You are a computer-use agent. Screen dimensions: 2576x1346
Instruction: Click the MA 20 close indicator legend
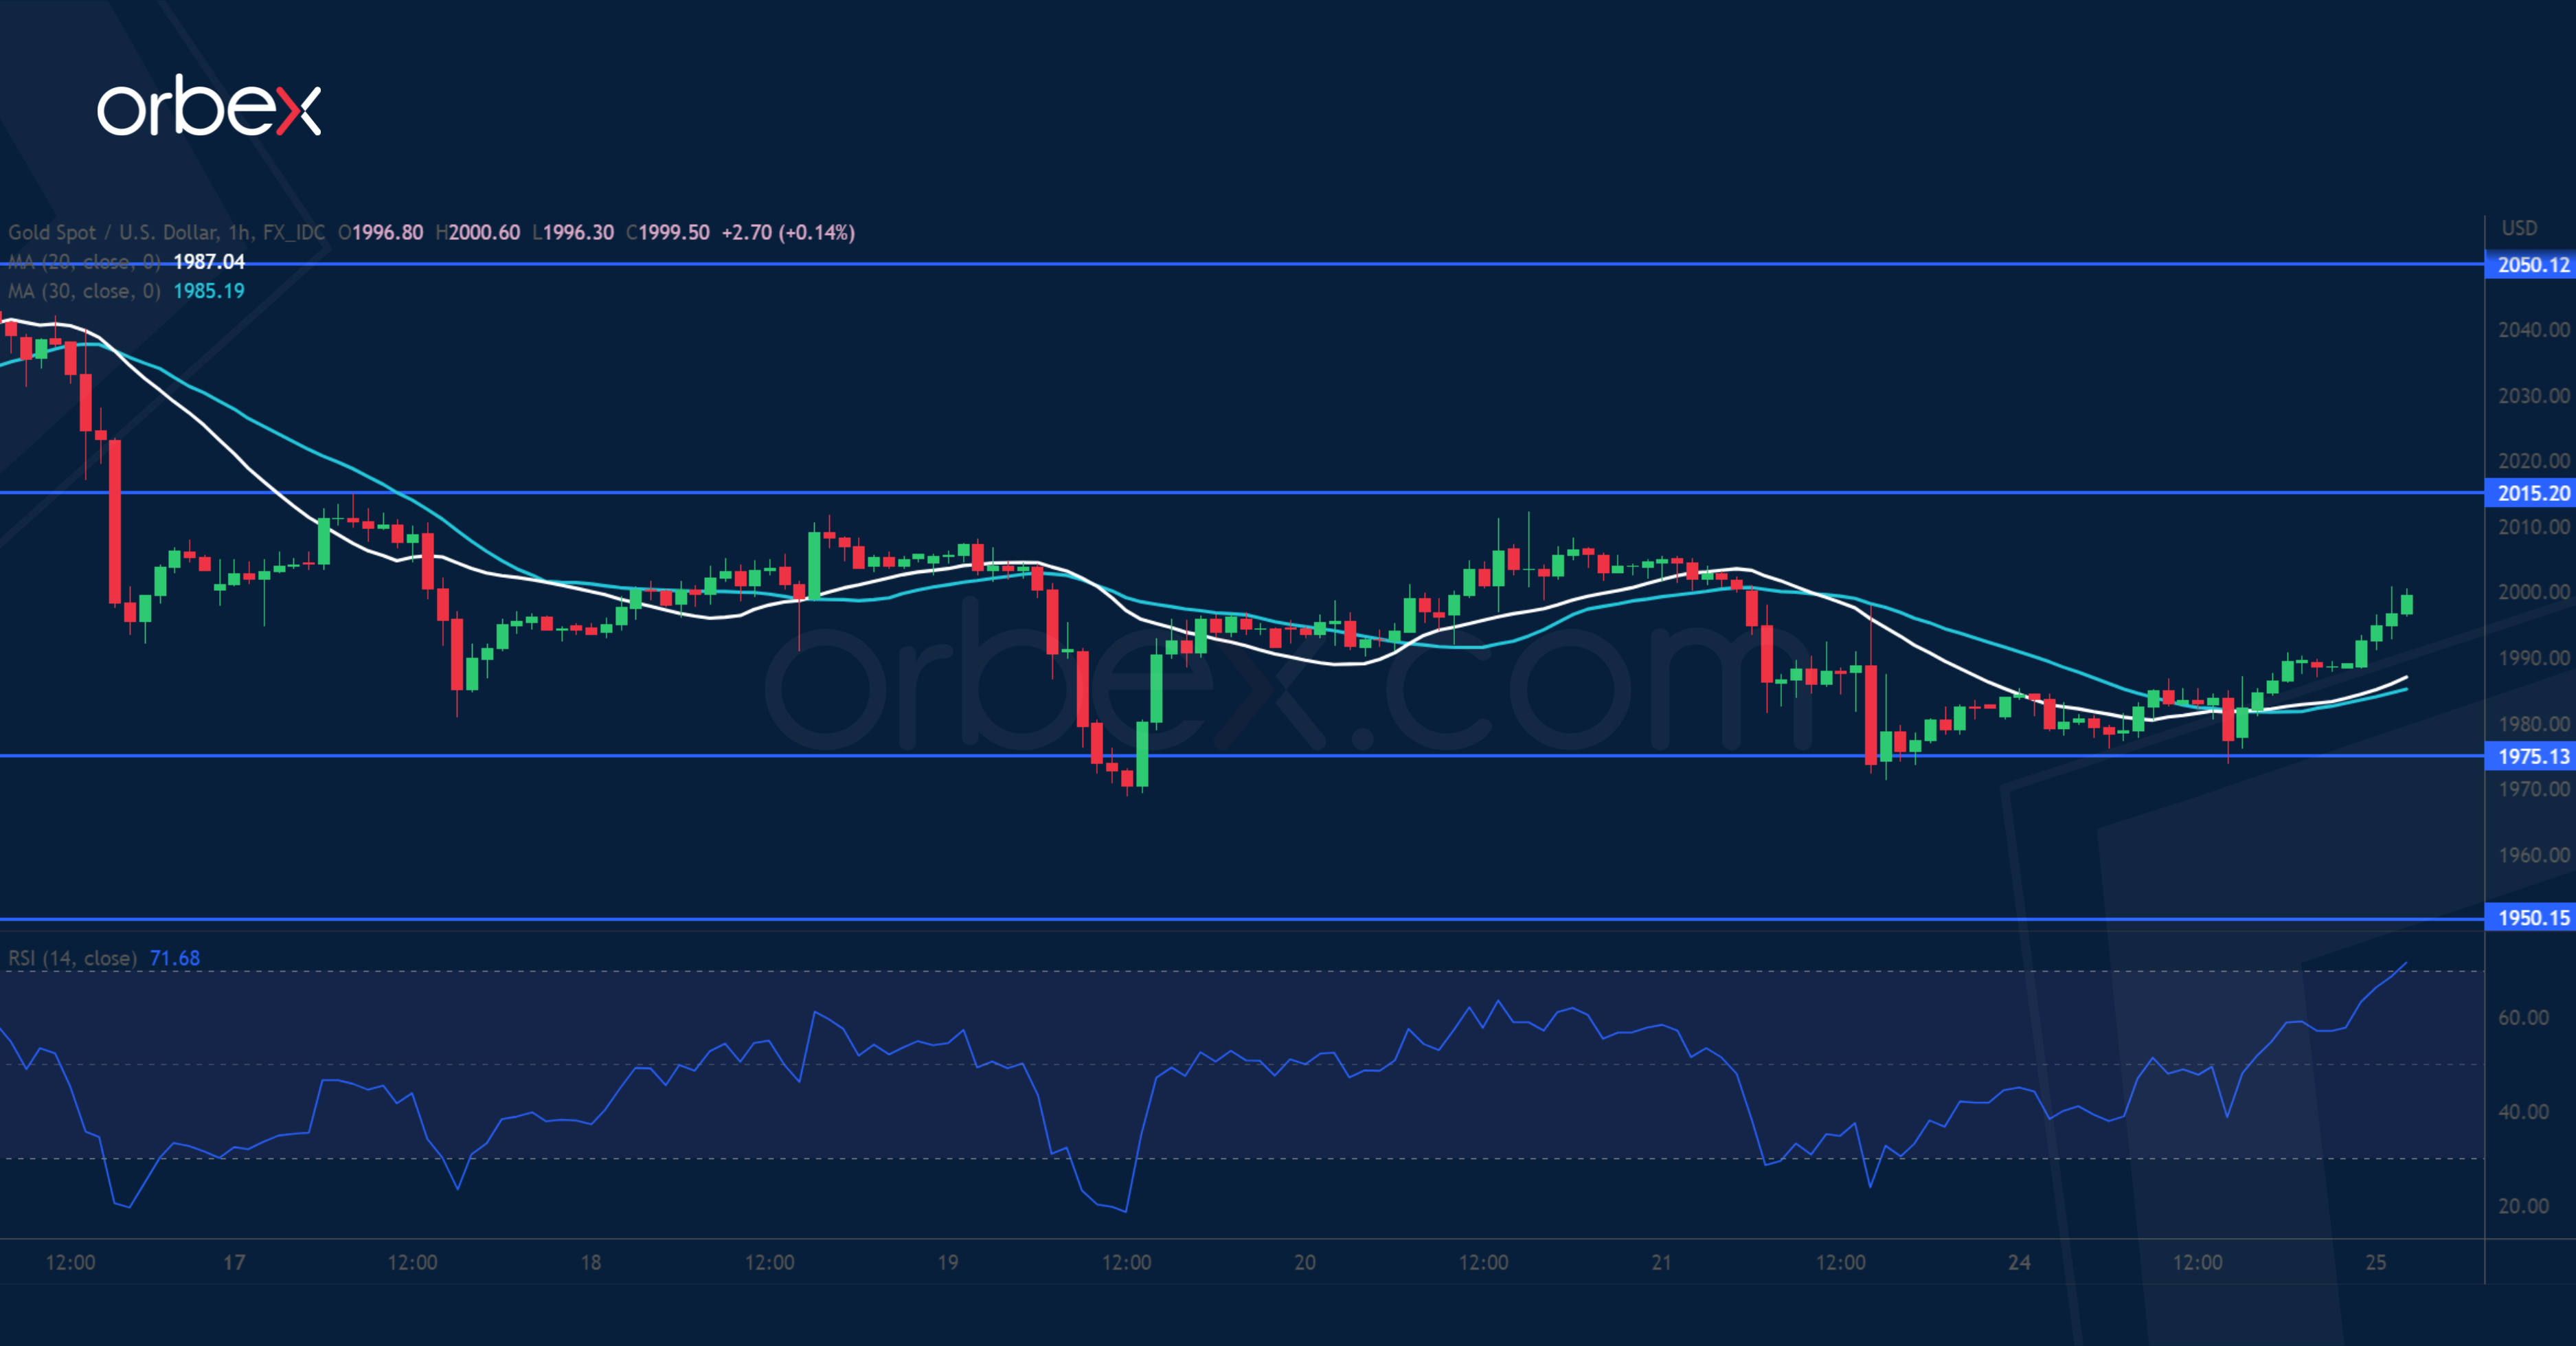click(x=84, y=262)
